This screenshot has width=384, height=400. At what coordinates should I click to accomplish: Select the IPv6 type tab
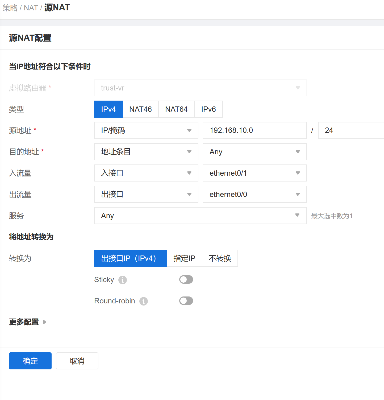(x=208, y=109)
